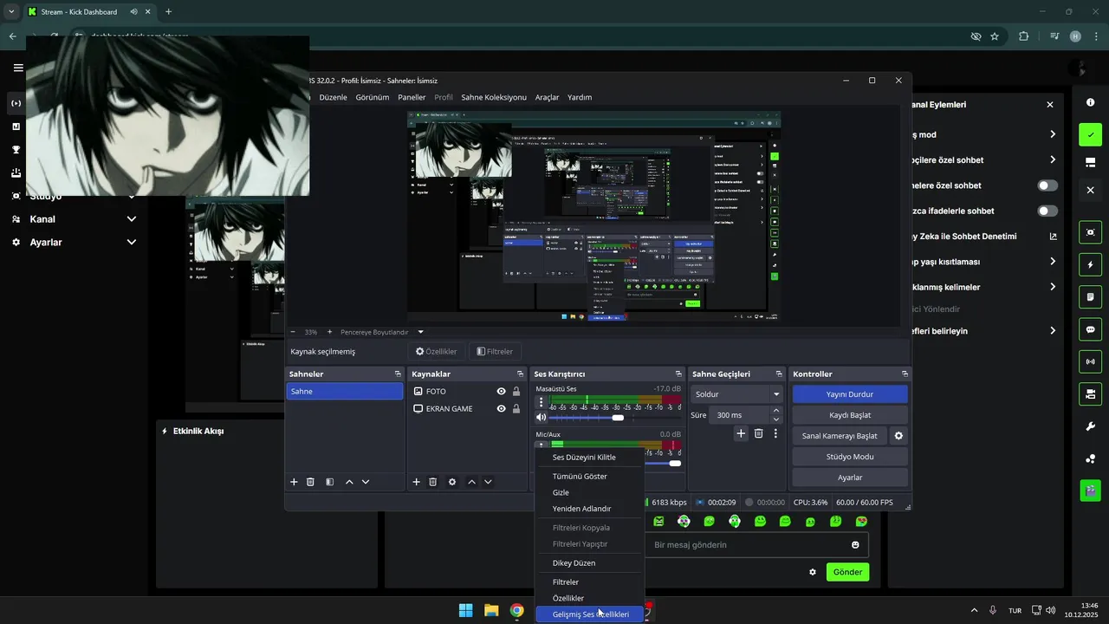1109x624 pixels.
Task: Open Sahne Koleksiyonu menu in OBS
Action: point(494,97)
